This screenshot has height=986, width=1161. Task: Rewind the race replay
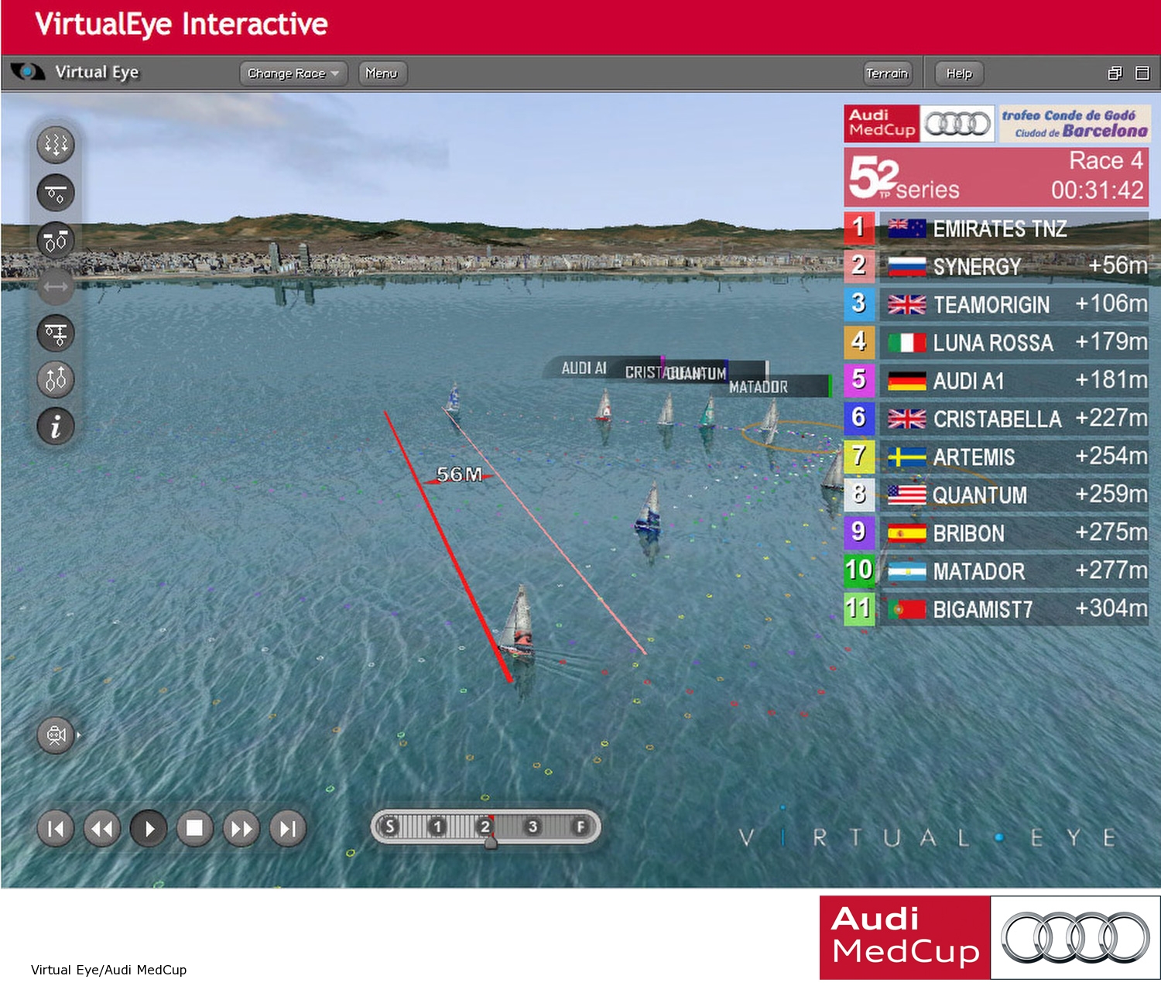pyautogui.click(x=101, y=829)
